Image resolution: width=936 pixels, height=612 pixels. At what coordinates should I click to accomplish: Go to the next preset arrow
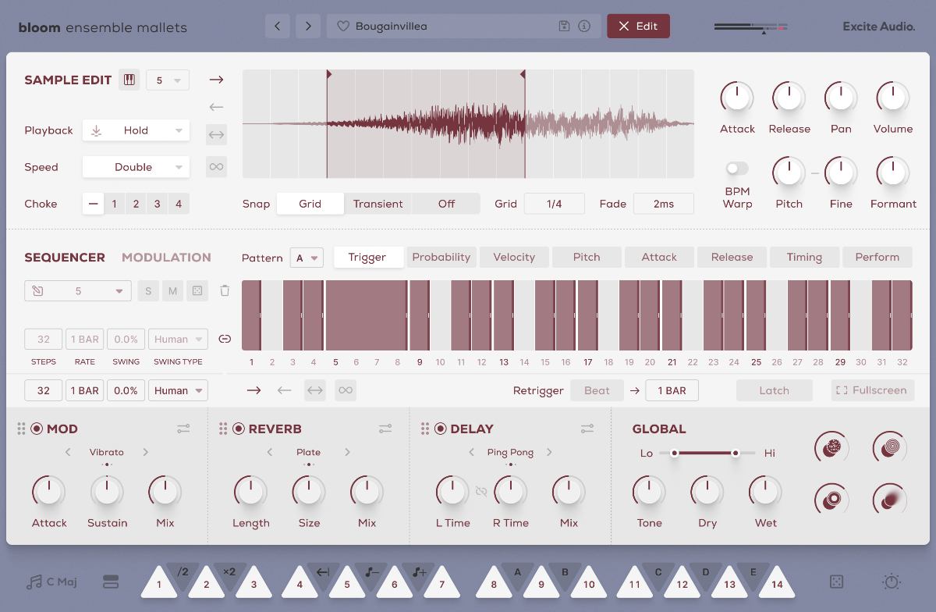click(x=308, y=26)
